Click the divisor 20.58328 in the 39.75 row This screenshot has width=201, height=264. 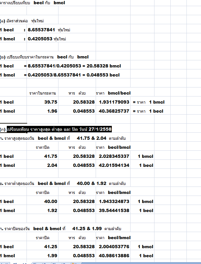coord(84,102)
